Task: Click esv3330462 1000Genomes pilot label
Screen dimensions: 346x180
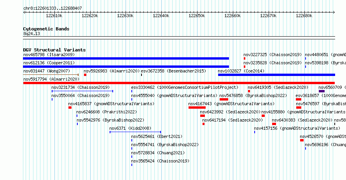Action: (185, 87)
